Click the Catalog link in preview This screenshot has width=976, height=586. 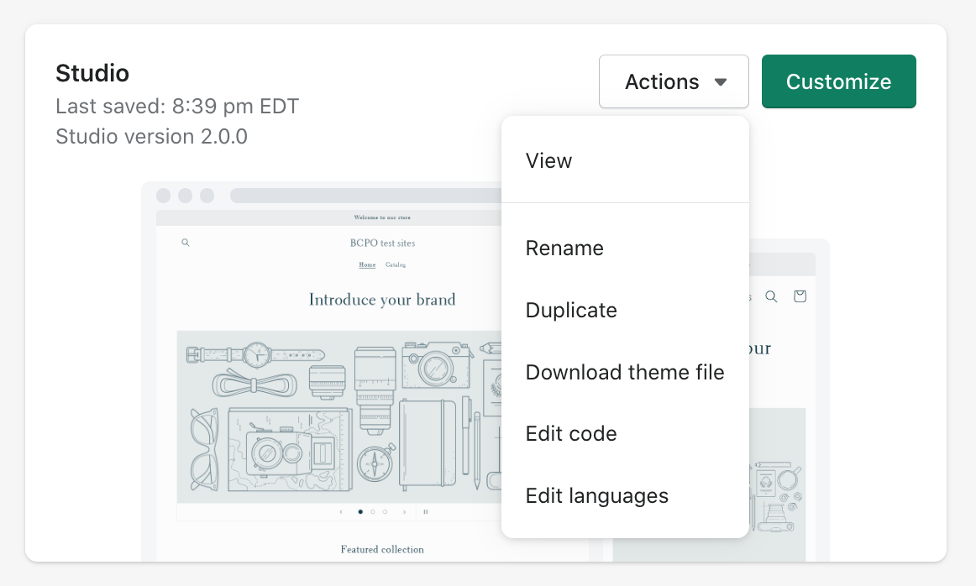396,265
